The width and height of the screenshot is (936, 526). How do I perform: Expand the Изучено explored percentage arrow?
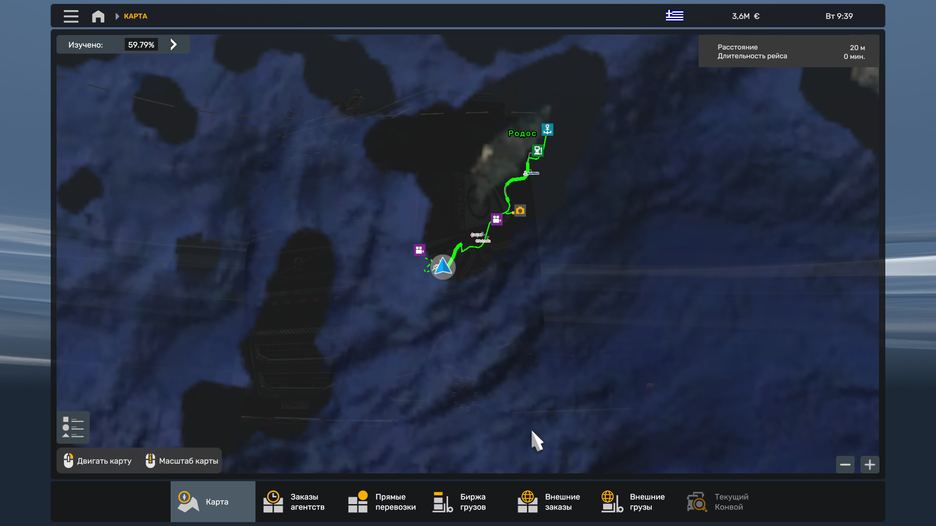174,44
